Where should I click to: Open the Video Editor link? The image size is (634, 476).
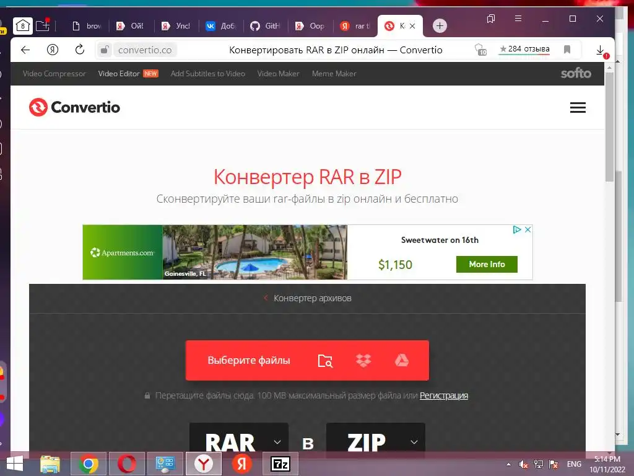tap(119, 74)
